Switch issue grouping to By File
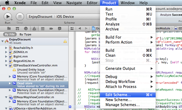This screenshot has height=110, width=182. point(10,34)
